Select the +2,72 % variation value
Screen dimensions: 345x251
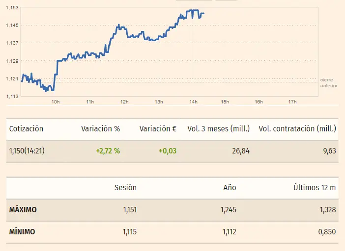(108, 151)
